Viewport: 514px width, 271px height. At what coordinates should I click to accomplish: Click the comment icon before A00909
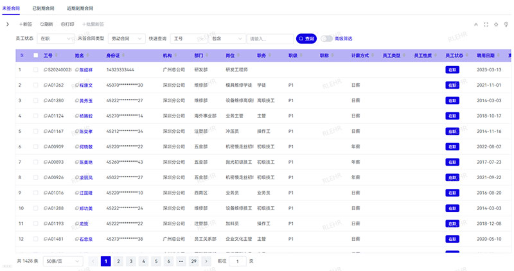pyautogui.click(x=46, y=147)
